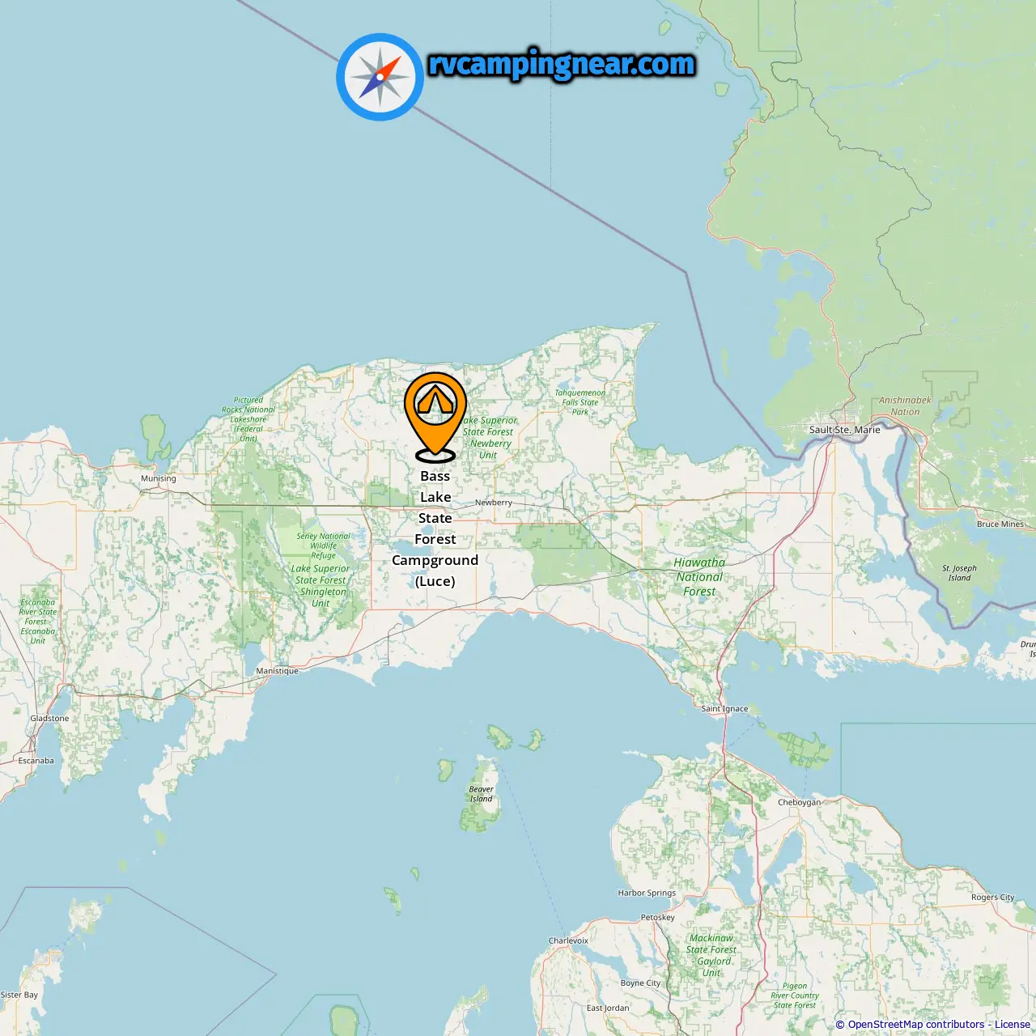
Task: Click the Manistique town label
Action: click(277, 671)
